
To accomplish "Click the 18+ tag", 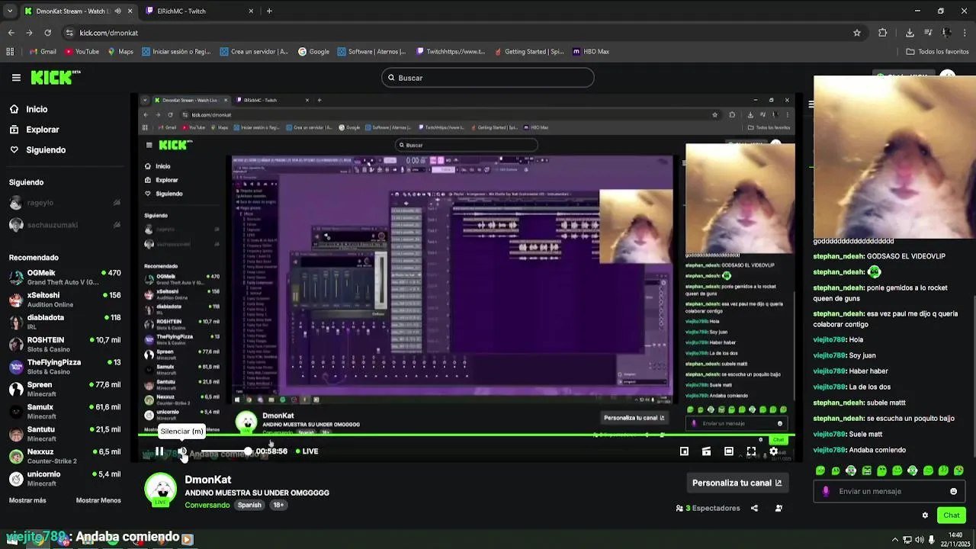I will 278,505.
